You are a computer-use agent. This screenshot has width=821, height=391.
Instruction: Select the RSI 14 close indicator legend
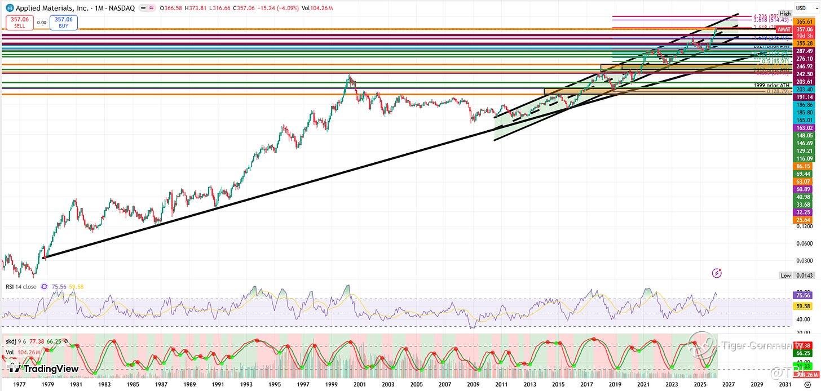(21, 287)
